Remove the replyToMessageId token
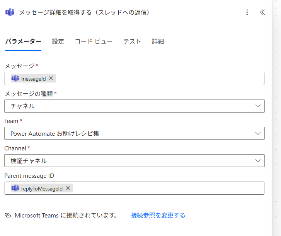The height and width of the screenshot is (236, 281). [x=68, y=188]
